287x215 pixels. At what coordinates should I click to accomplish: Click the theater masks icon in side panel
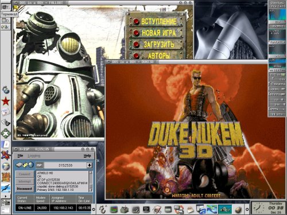(6, 123)
